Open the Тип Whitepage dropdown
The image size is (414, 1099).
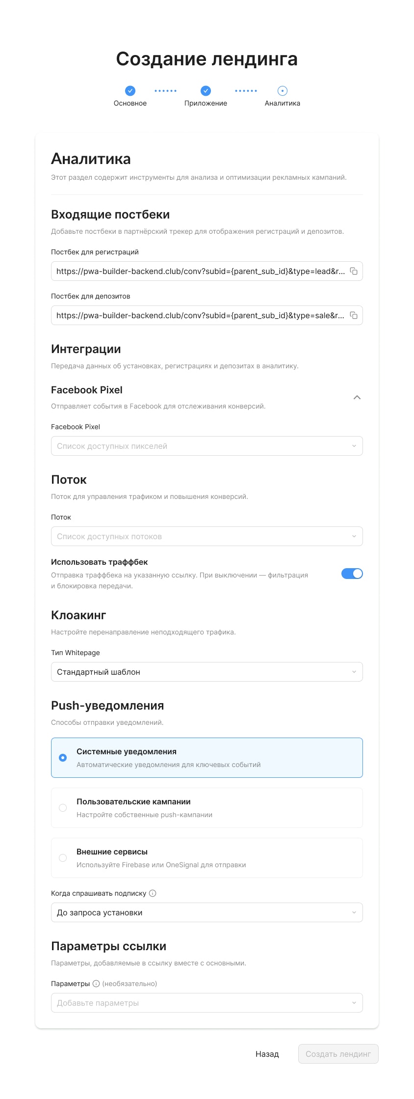click(x=207, y=671)
